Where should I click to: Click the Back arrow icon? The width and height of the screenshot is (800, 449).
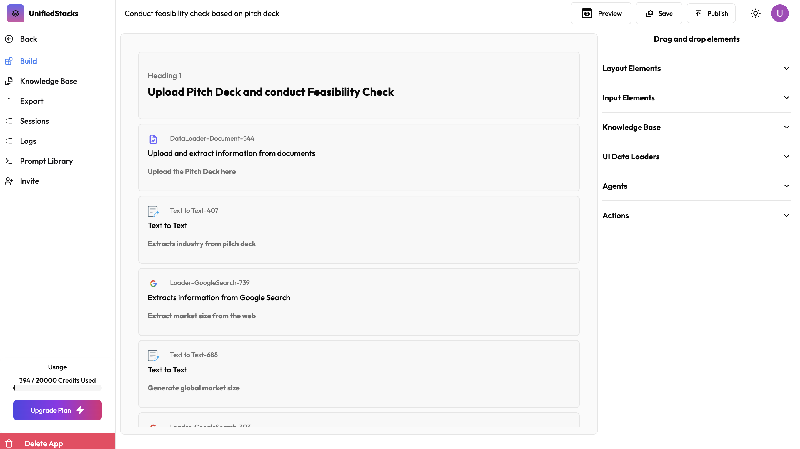(x=9, y=39)
